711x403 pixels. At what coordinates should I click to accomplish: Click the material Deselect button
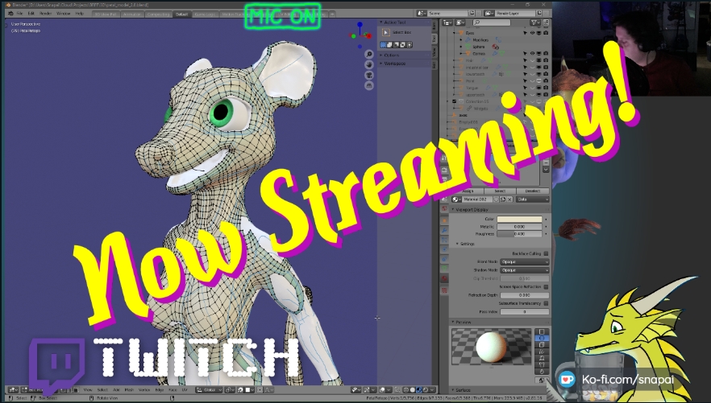(x=532, y=191)
